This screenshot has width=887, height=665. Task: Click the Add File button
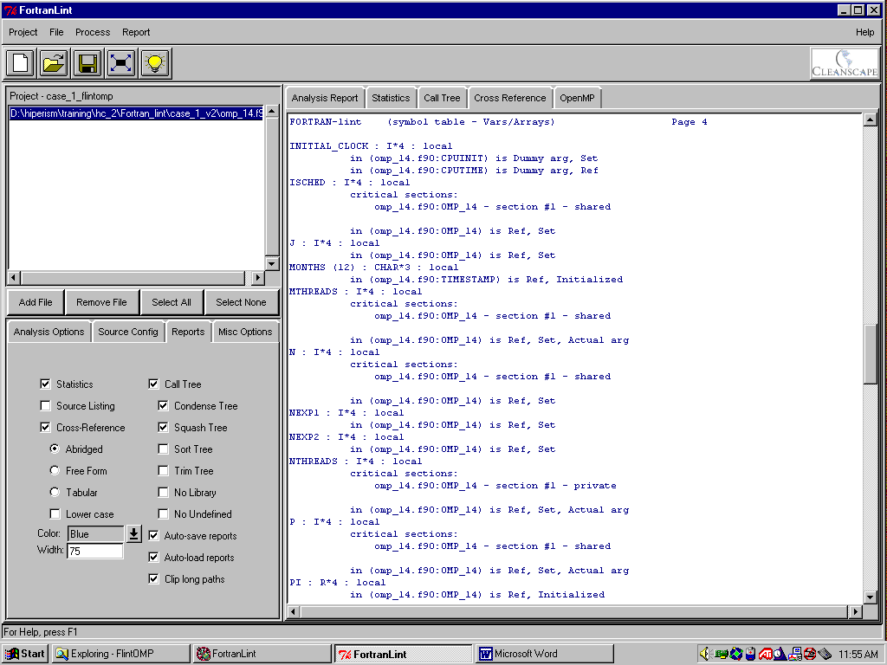36,302
